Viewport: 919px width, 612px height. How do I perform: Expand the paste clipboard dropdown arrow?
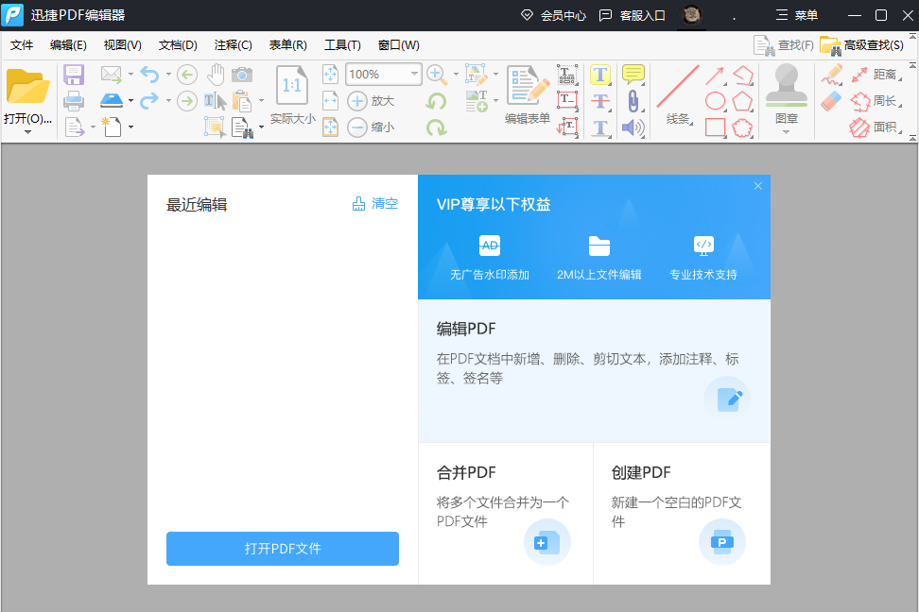pos(261,101)
